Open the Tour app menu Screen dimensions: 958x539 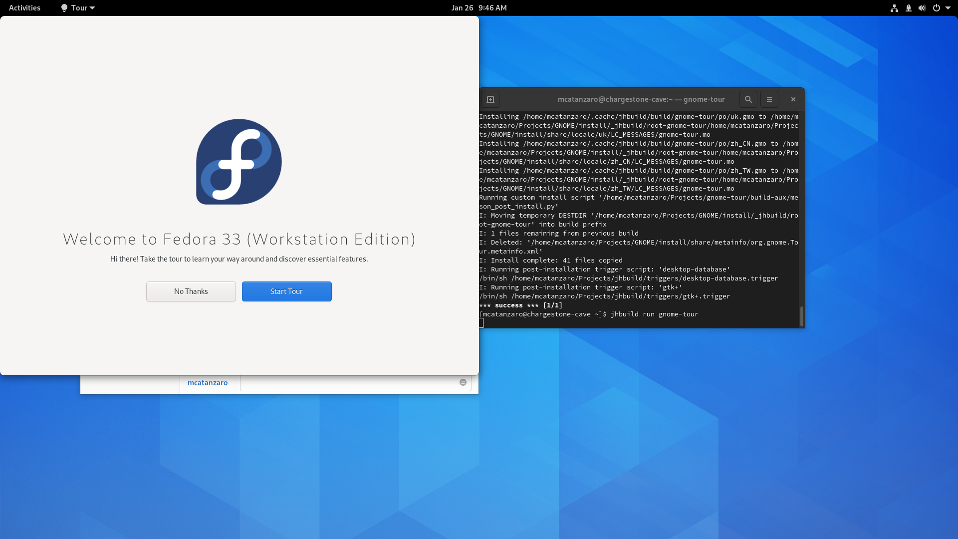78,8
